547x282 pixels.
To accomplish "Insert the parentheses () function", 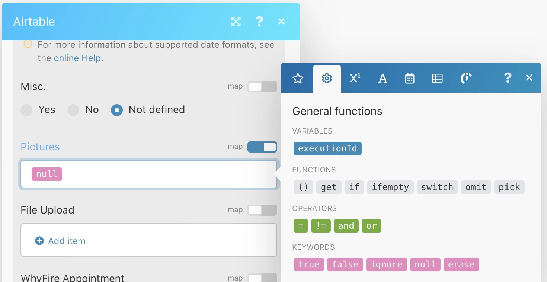I will point(303,187).
